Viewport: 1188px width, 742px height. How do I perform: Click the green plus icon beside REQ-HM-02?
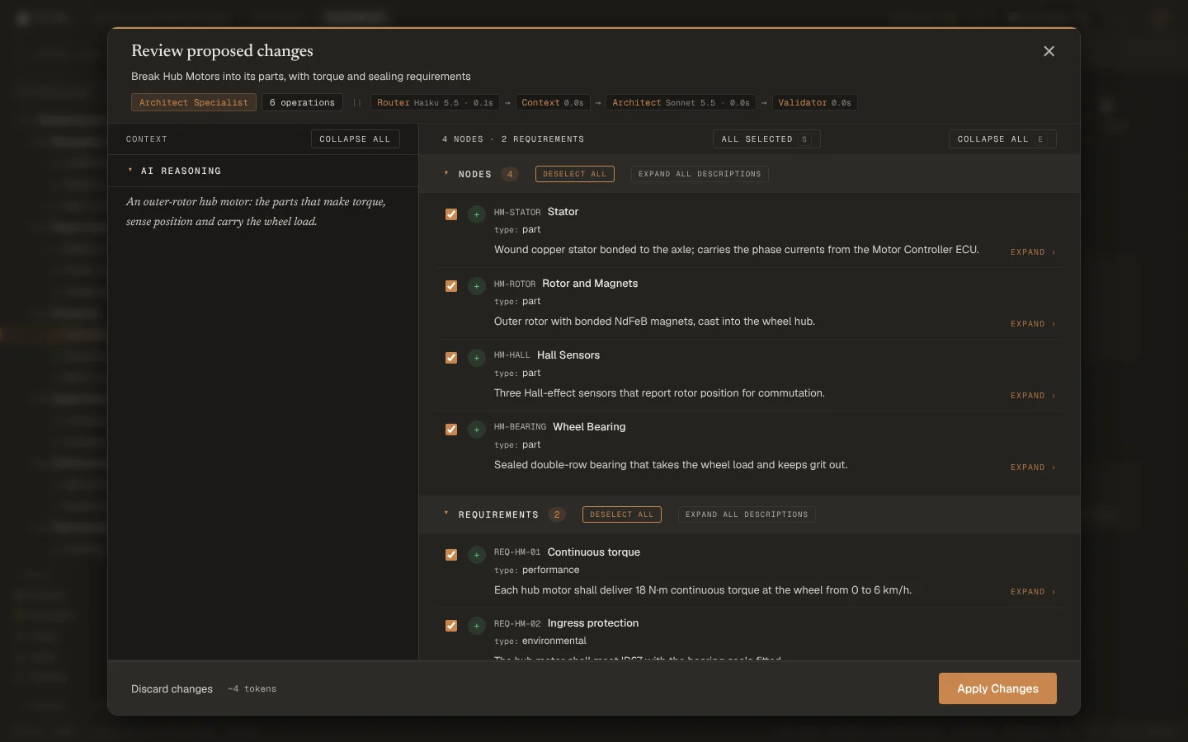476,626
